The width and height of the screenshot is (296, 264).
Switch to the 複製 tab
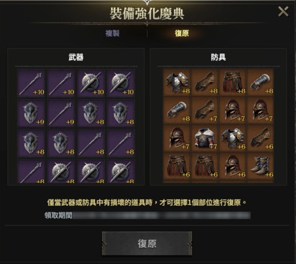pyautogui.click(x=112, y=33)
